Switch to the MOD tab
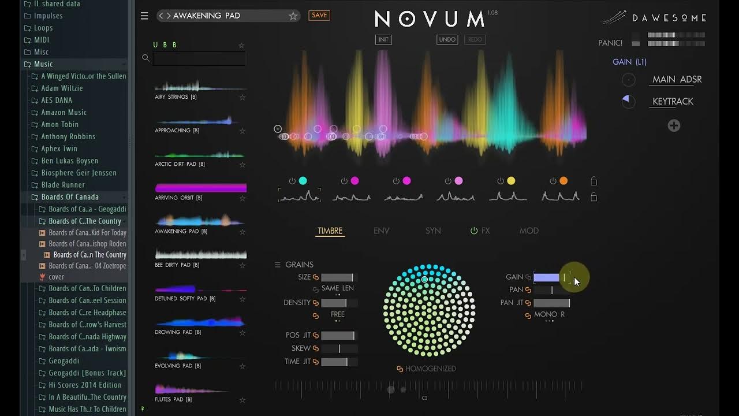The height and width of the screenshot is (416, 739). (x=529, y=231)
